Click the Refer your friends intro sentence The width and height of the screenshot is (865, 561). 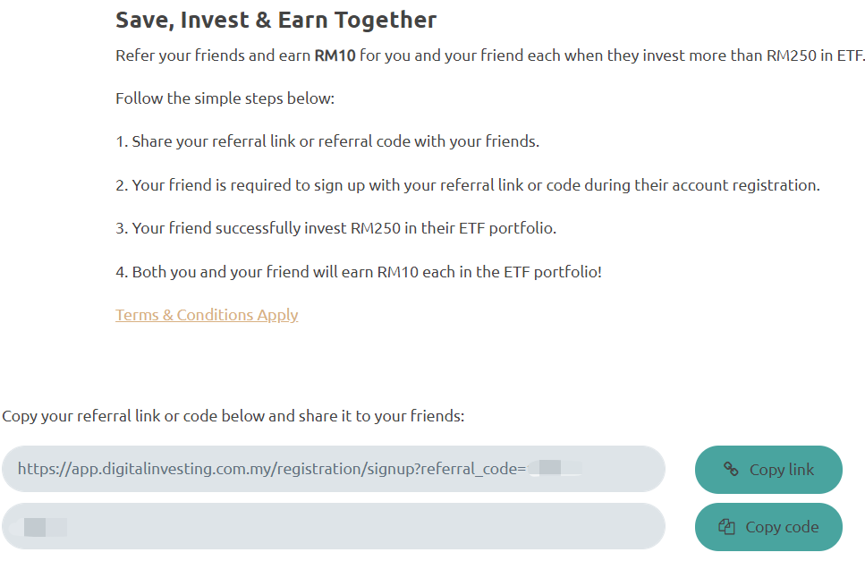pyautogui.click(x=490, y=55)
